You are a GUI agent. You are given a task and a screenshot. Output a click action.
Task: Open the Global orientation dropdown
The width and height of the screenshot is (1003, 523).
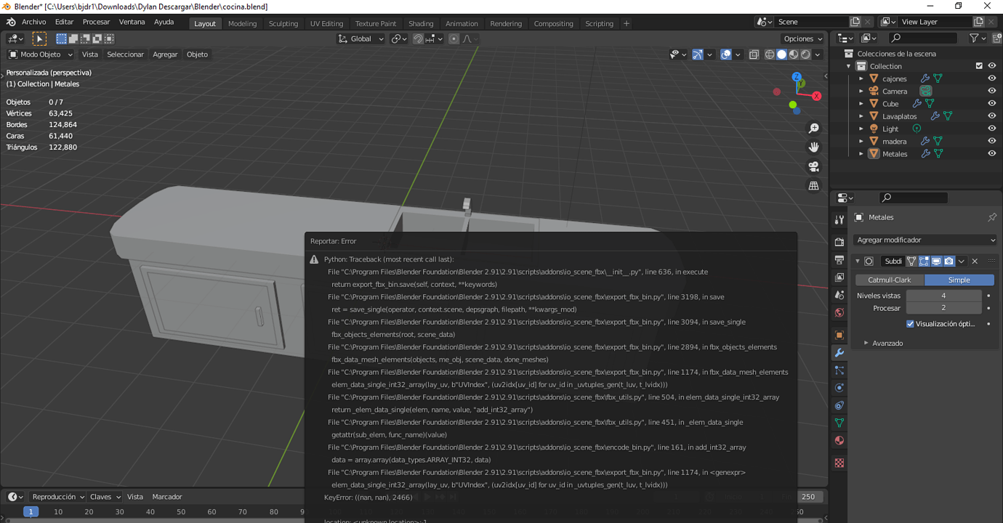pos(360,38)
